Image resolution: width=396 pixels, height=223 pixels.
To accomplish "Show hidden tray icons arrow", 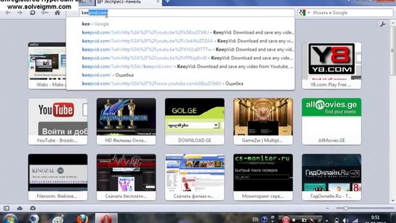I will 327,221.
